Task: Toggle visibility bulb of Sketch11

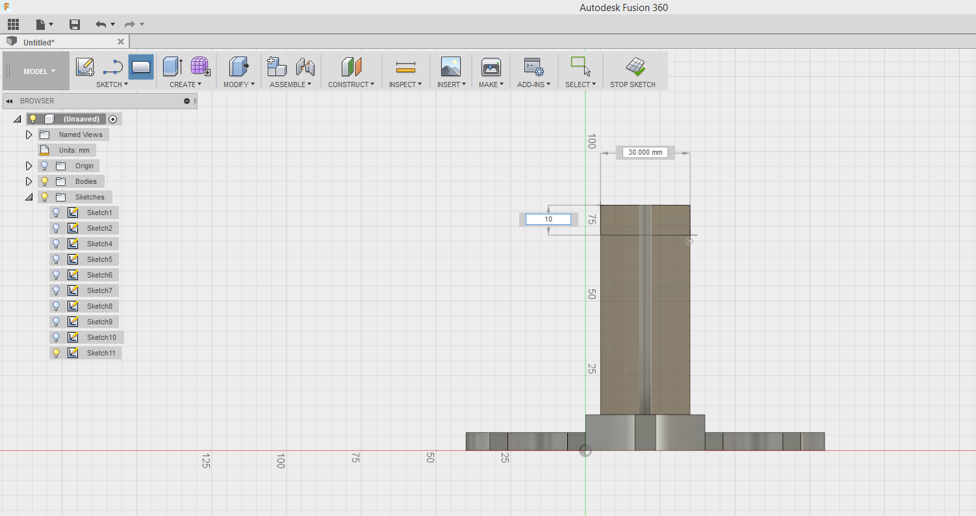Action: coord(57,353)
